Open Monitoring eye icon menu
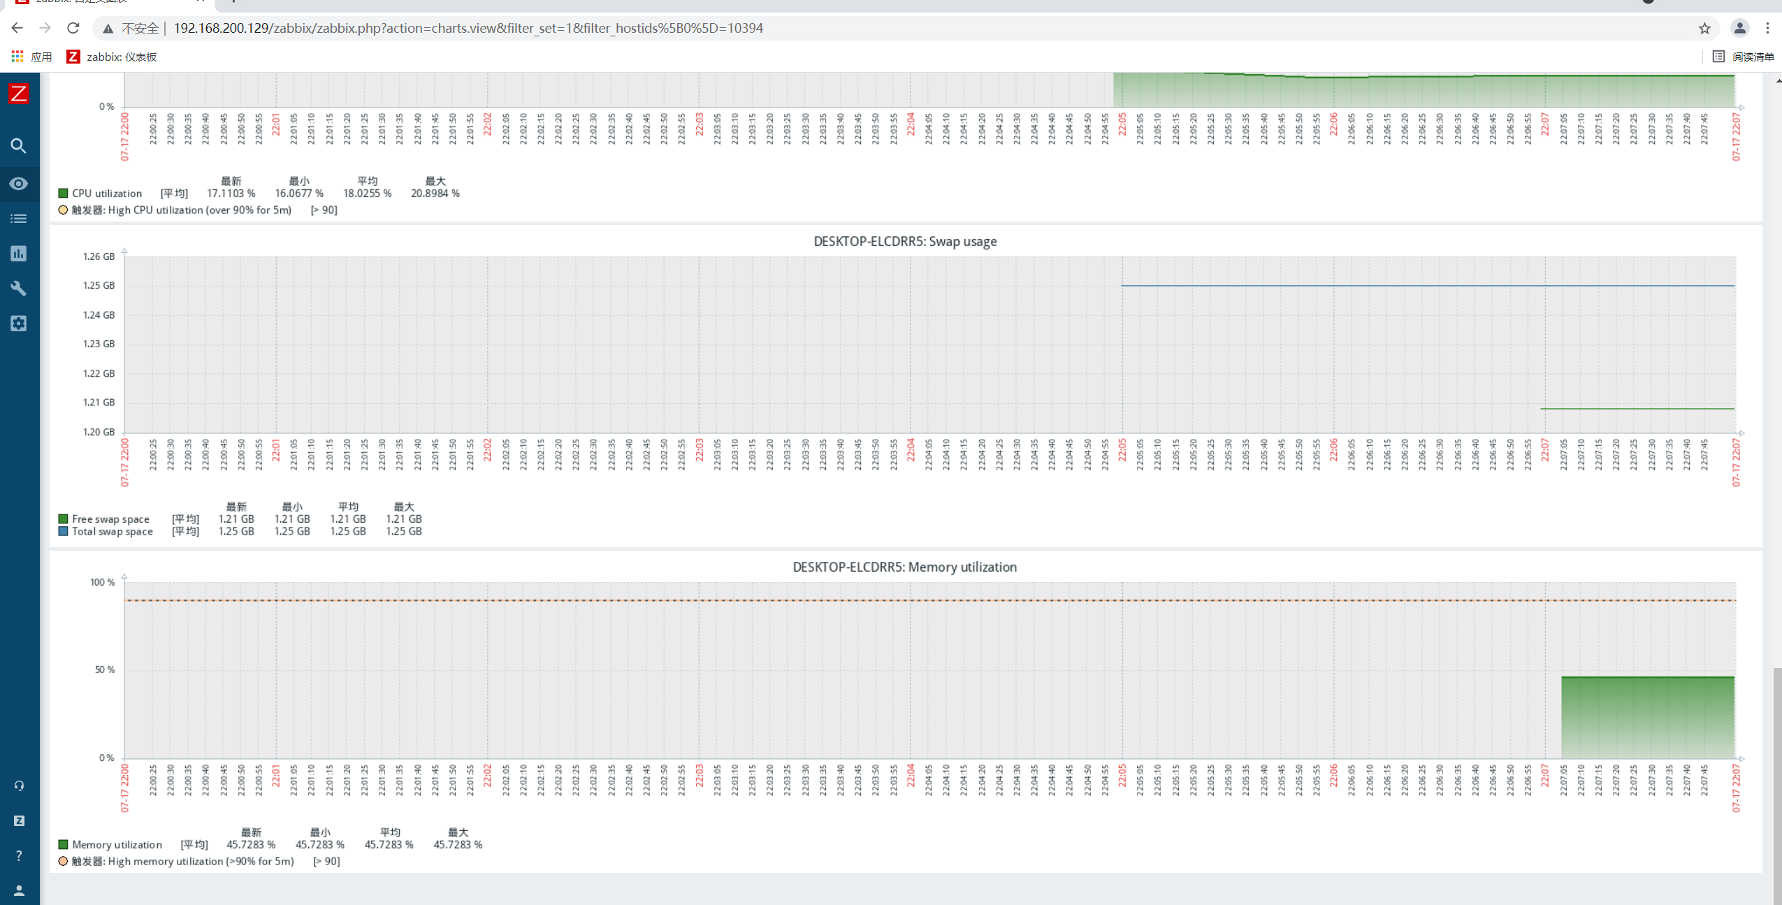This screenshot has height=905, width=1782. pyautogui.click(x=19, y=184)
